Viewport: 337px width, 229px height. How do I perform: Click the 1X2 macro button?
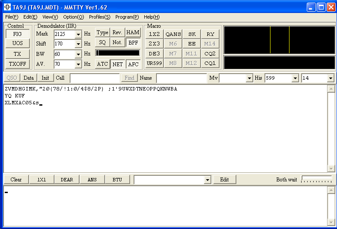pyautogui.click(x=154, y=34)
